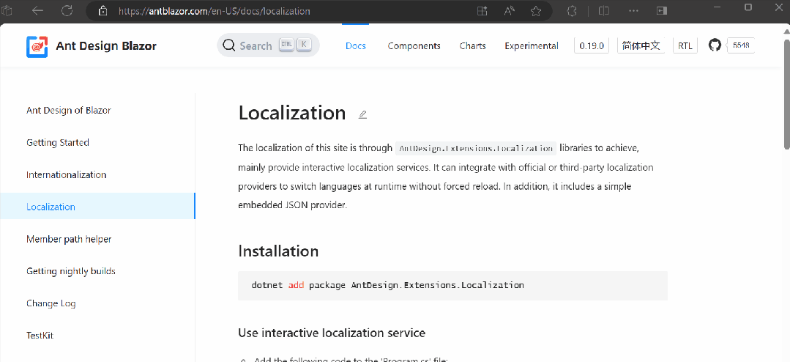Open the Experimental tab

click(x=532, y=46)
